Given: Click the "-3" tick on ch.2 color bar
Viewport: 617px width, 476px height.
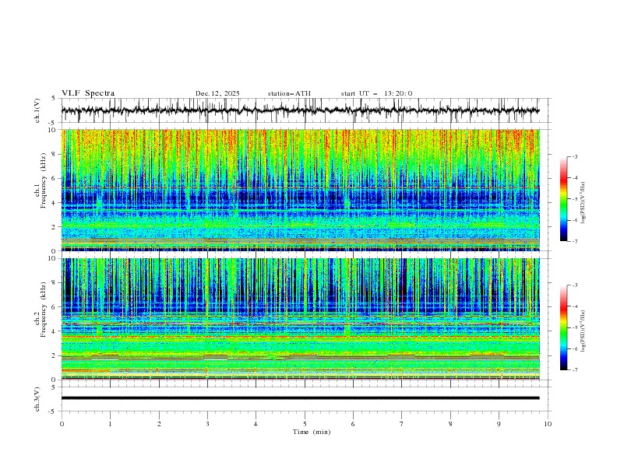Looking at the screenshot, I should (574, 285).
